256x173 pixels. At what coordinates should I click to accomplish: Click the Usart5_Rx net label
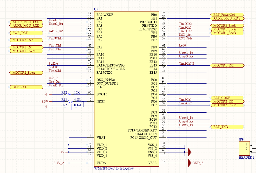(x=56, y=85)
